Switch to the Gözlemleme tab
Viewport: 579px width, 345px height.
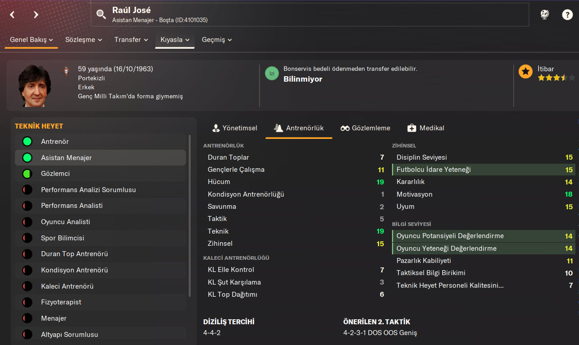pos(365,128)
